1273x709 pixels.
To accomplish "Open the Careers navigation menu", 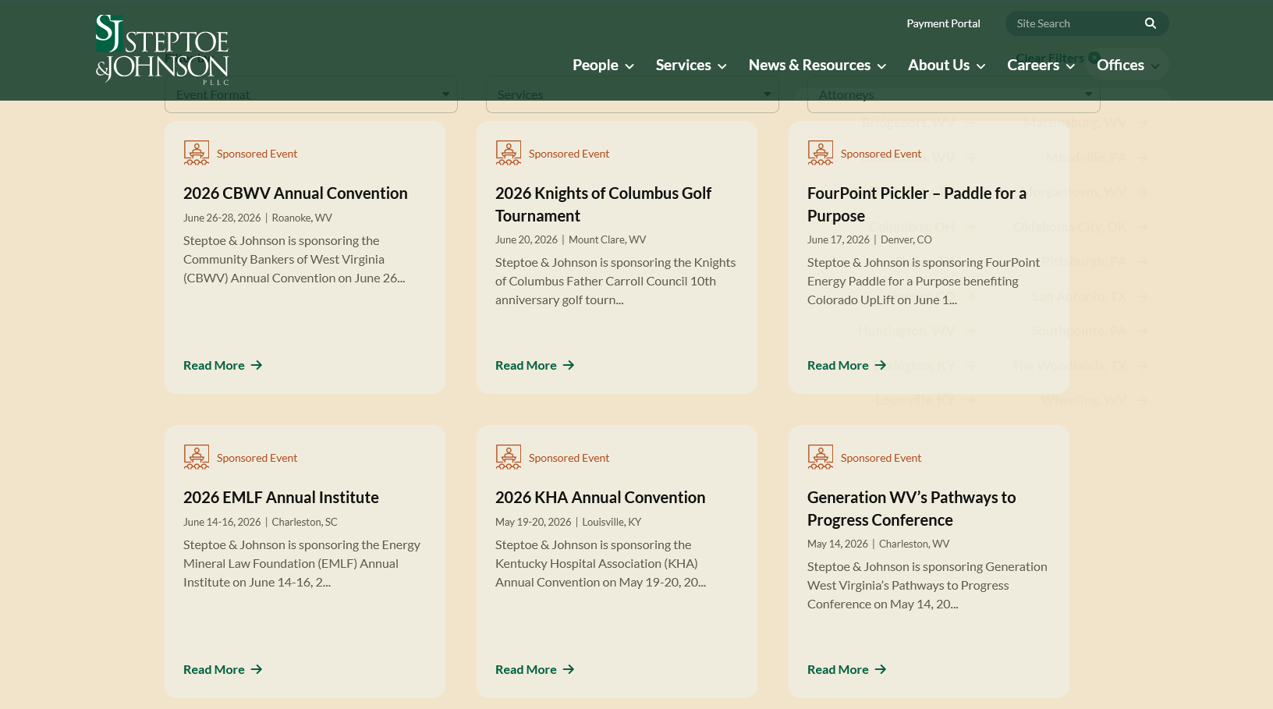I will click(1041, 66).
